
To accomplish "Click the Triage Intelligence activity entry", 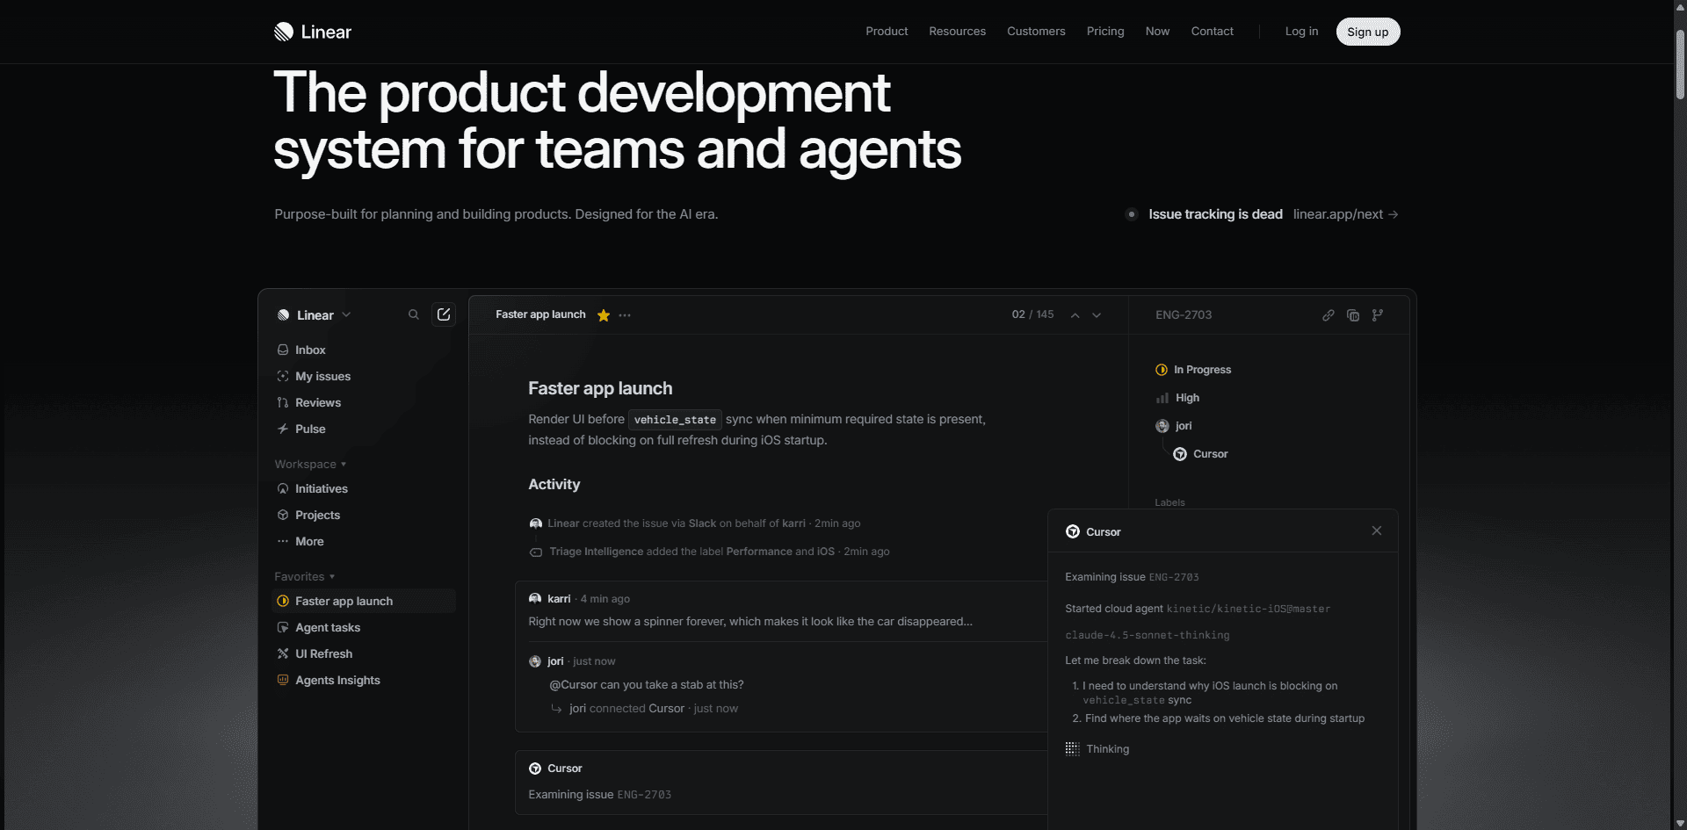I will click(x=709, y=552).
